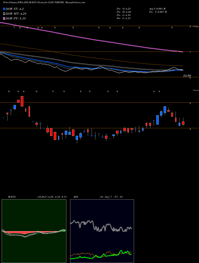Click the 'Pre C: 4.15' close value

pyautogui.click(x=124, y=18)
